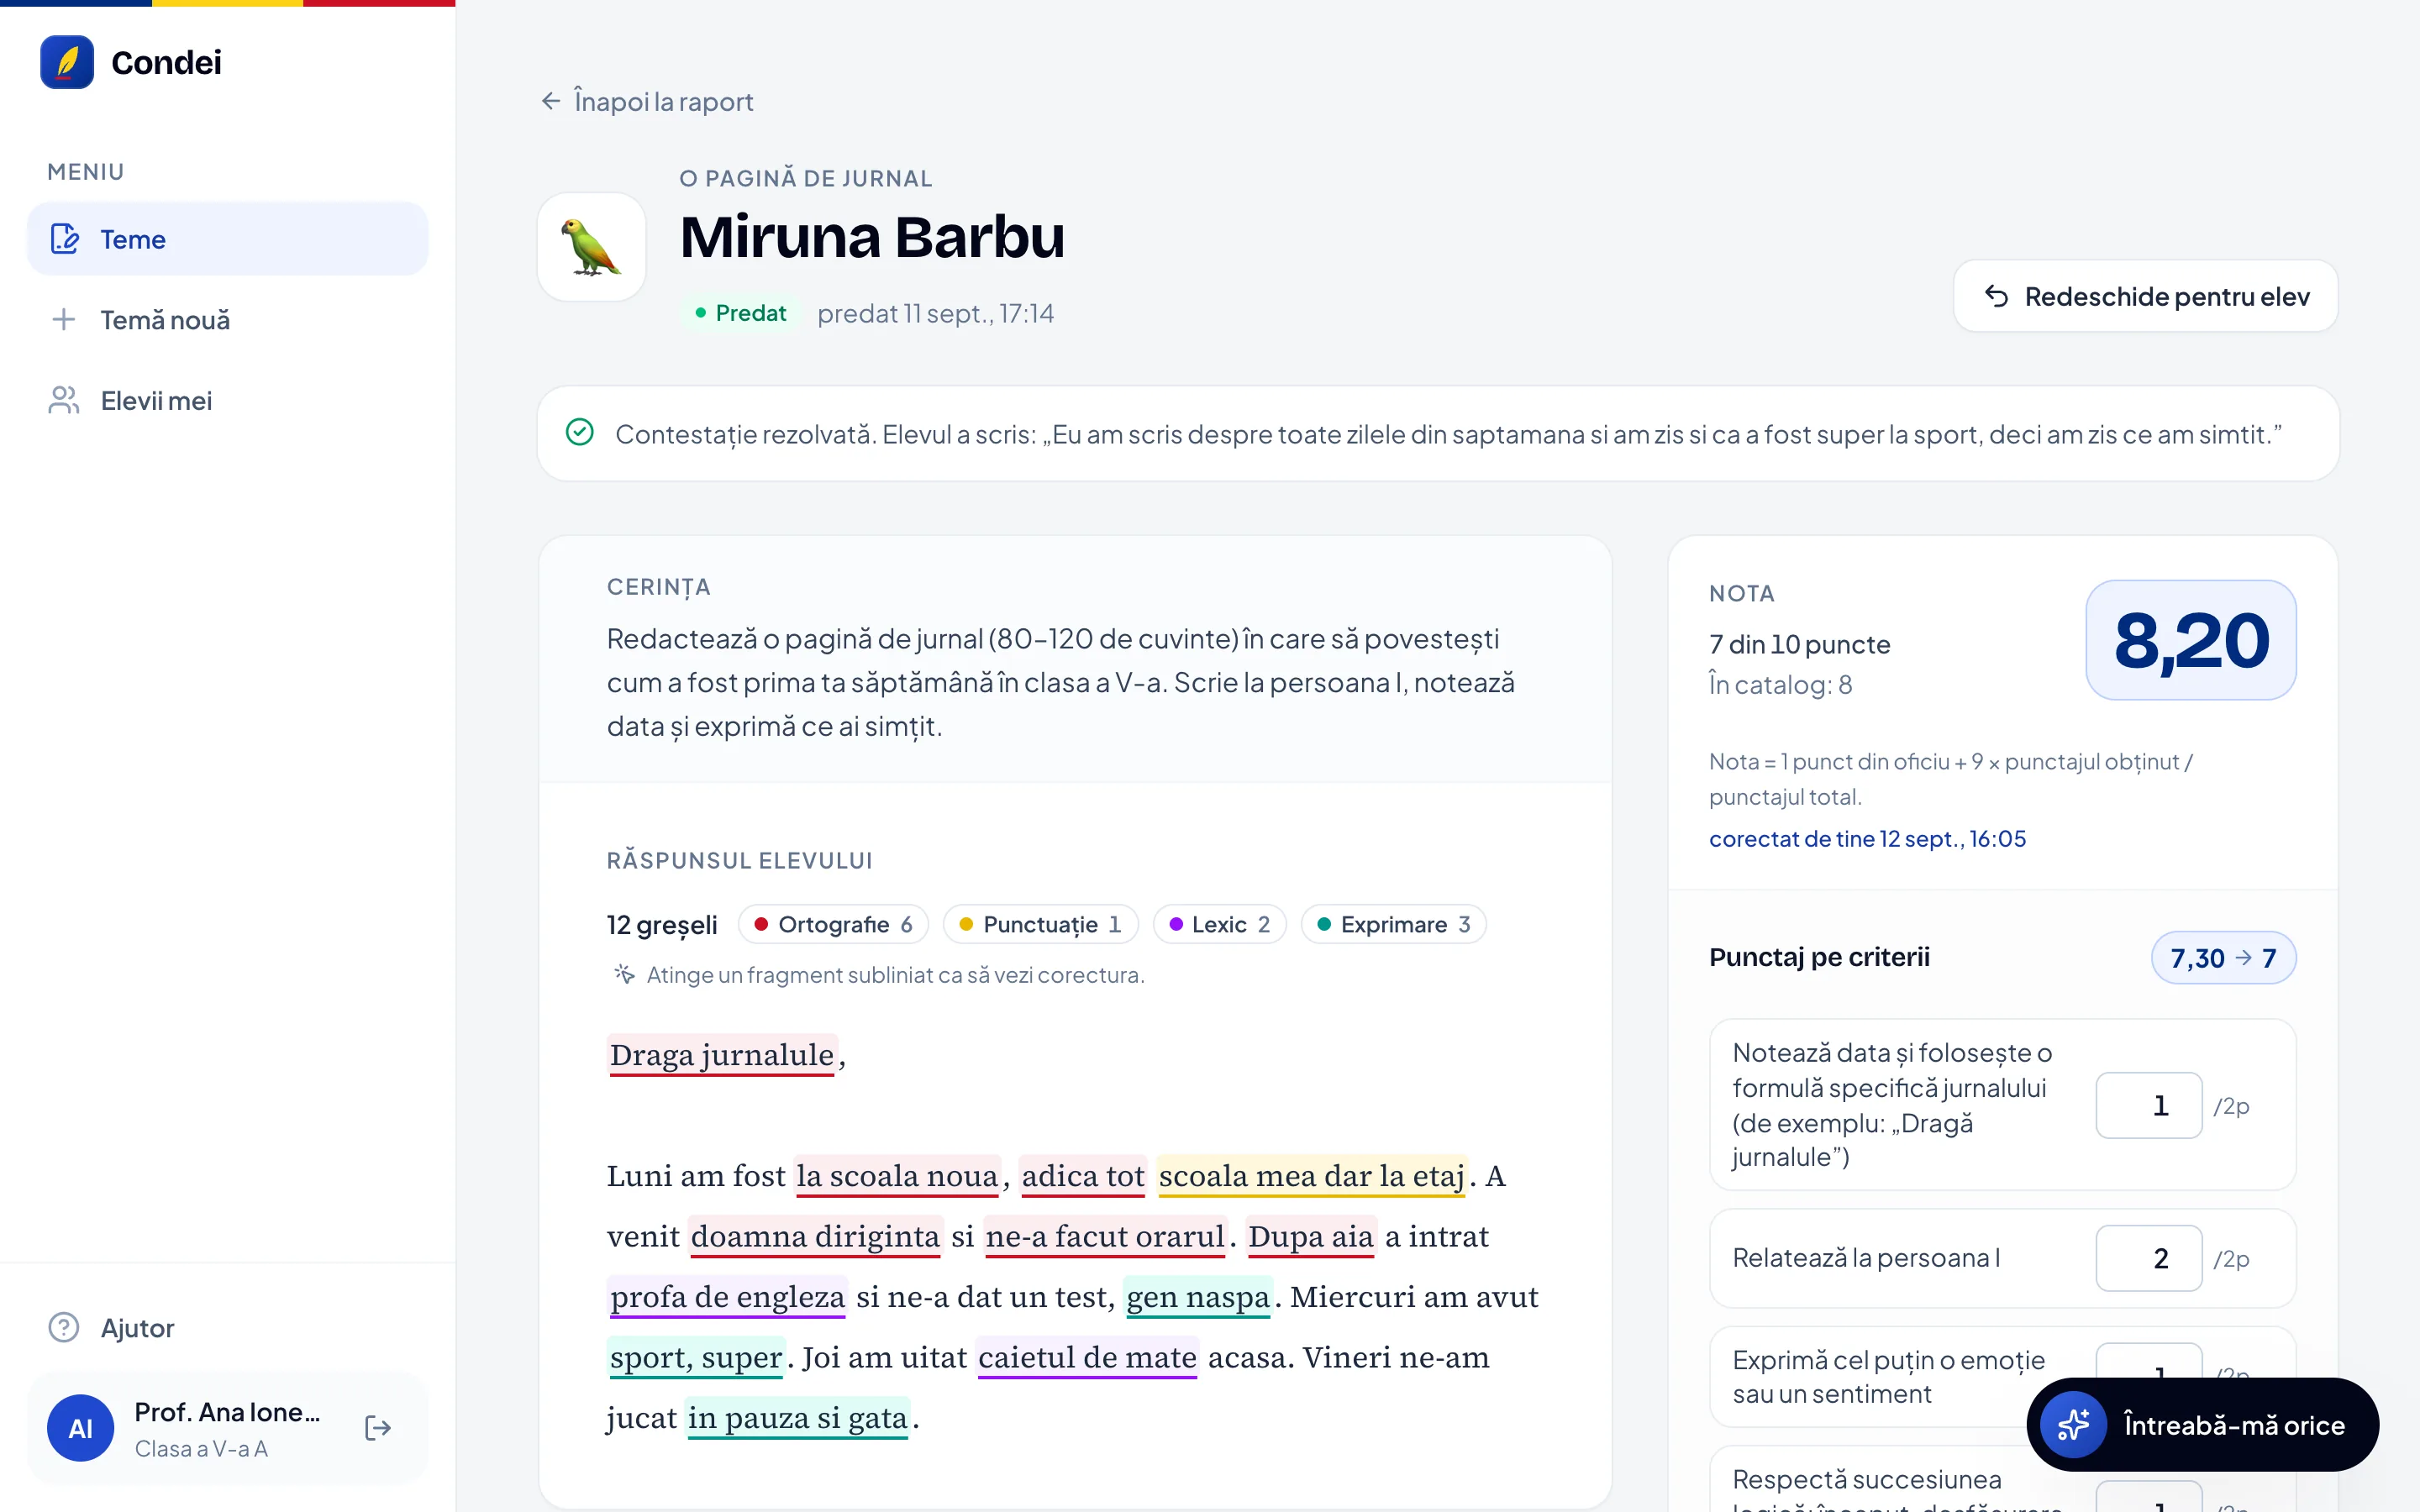Click the Predat status badge

741,313
